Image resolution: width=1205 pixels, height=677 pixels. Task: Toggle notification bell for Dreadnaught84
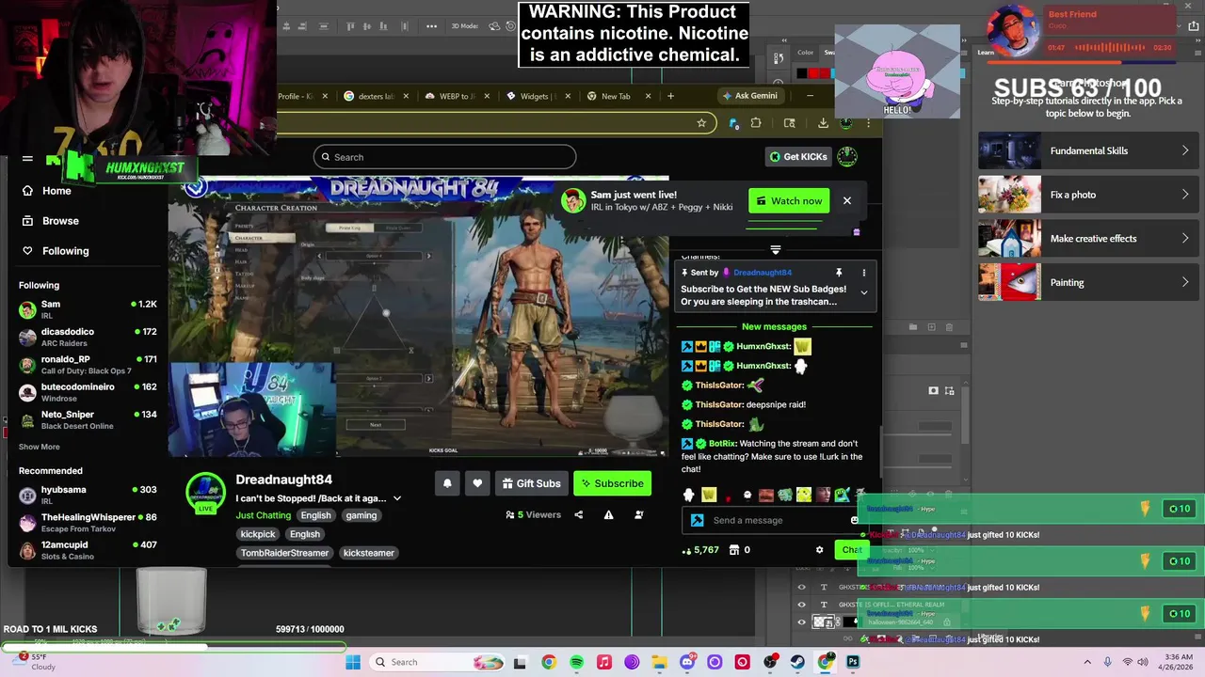coord(447,483)
